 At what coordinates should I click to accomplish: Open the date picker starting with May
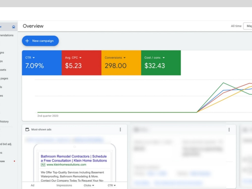[x=248, y=26]
